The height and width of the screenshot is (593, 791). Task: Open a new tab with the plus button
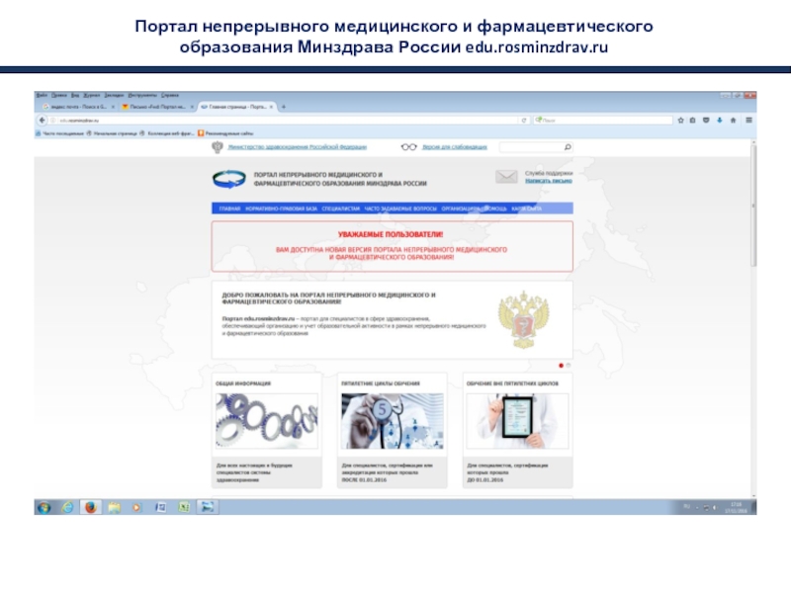click(x=284, y=107)
